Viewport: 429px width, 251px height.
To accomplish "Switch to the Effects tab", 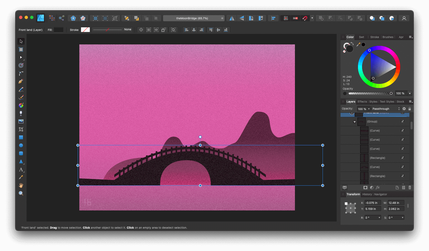I will pos(362,102).
